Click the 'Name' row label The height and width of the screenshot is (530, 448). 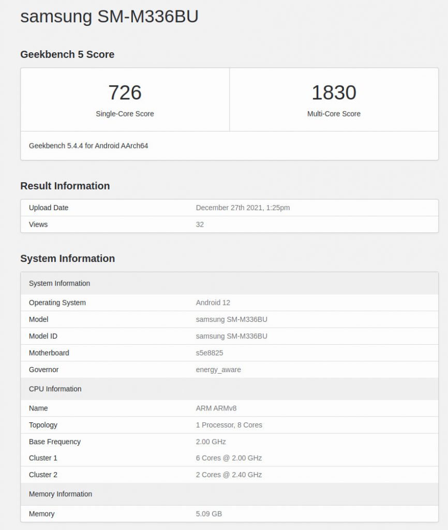click(38, 408)
